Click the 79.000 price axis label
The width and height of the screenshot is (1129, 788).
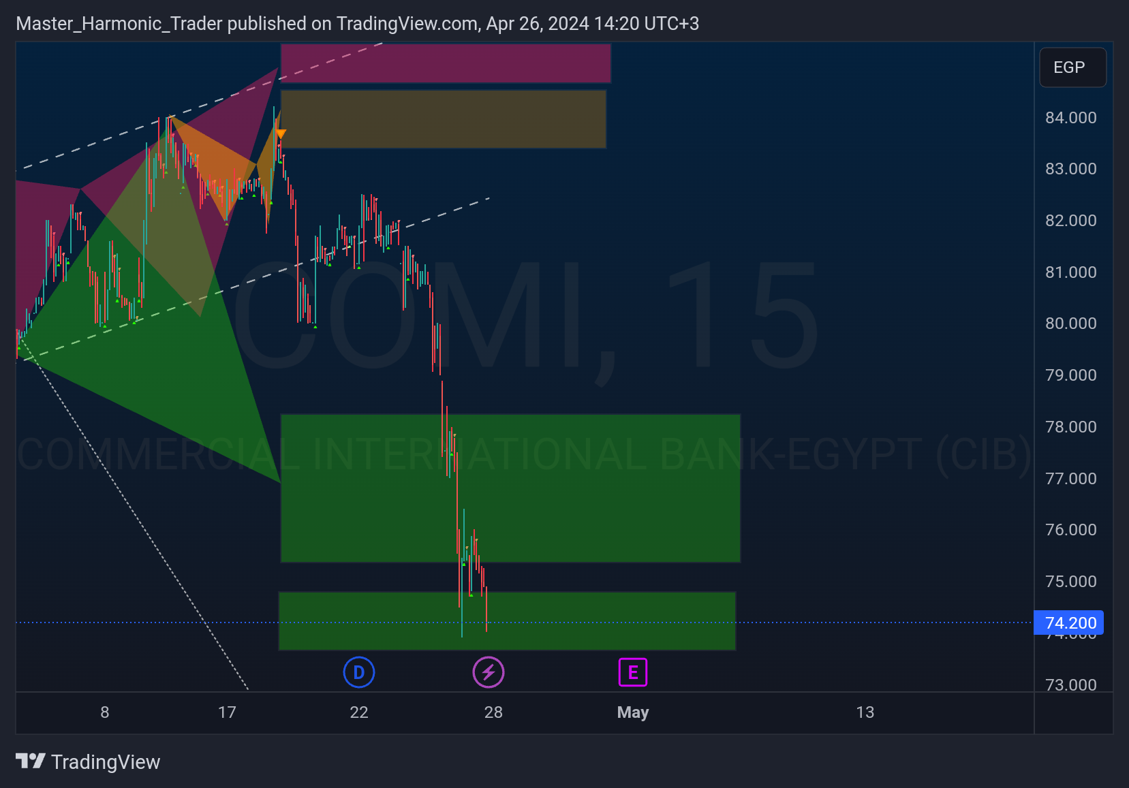point(1071,375)
